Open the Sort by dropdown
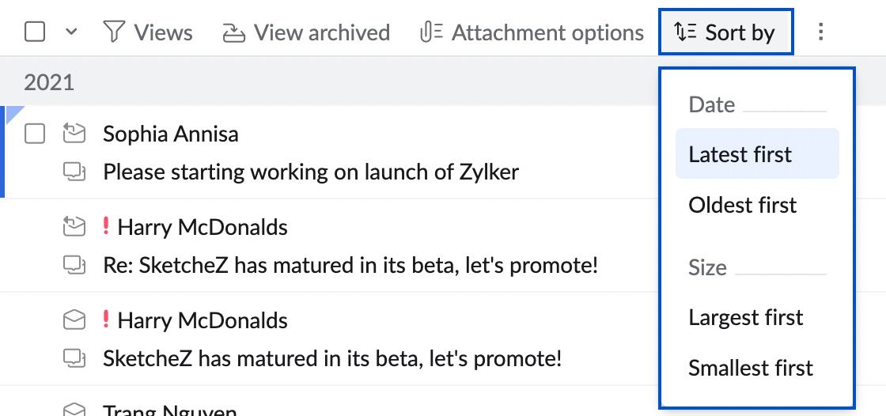Viewport: 886px width, 416px height. [x=725, y=32]
